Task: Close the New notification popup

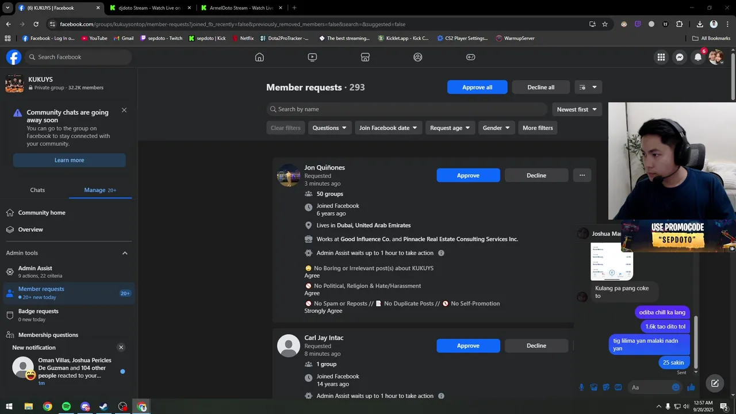Action: 121,347
